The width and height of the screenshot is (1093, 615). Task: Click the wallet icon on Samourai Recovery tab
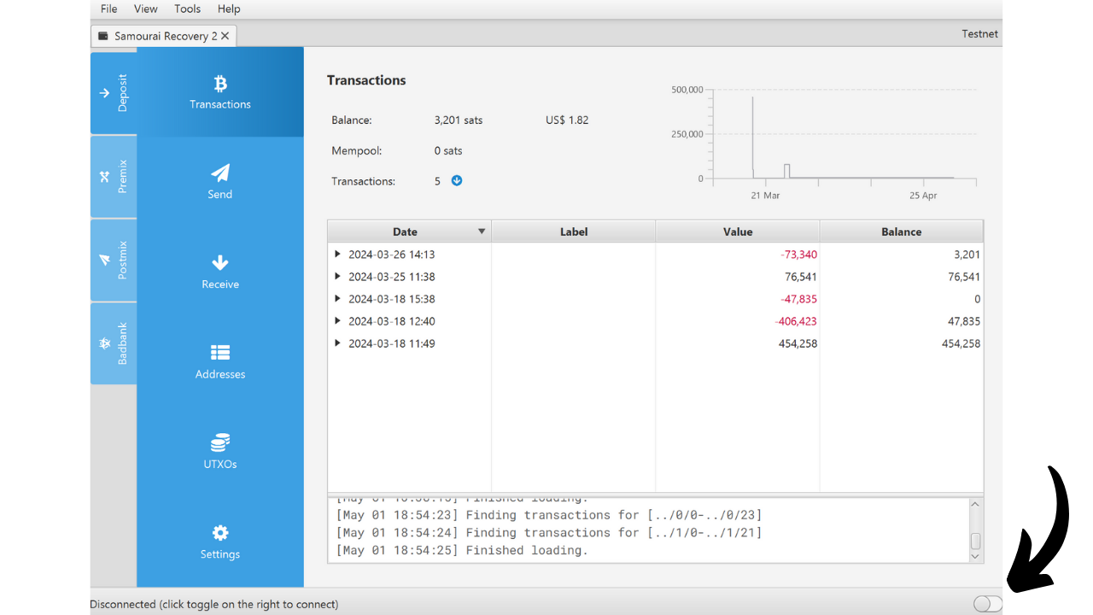103,36
